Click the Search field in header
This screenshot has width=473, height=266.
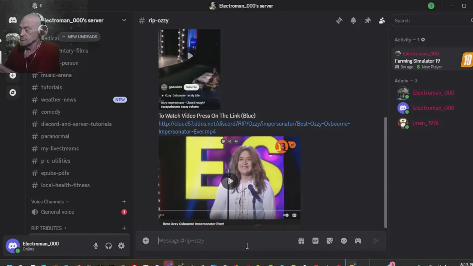[x=432, y=21]
